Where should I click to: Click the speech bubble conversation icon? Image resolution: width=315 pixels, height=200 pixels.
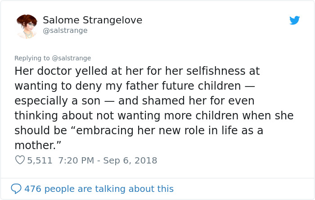coord(16,189)
